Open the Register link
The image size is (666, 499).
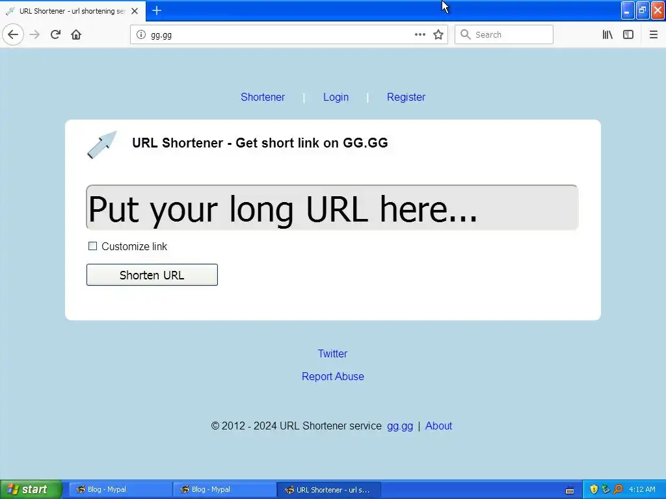(x=406, y=97)
